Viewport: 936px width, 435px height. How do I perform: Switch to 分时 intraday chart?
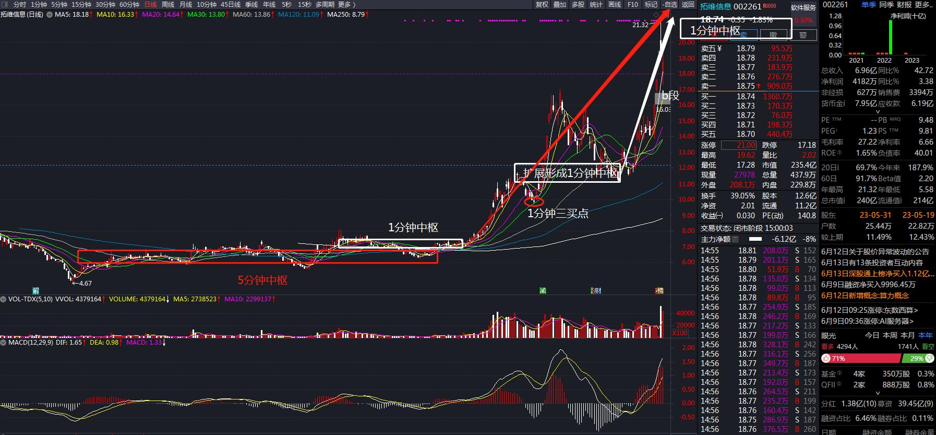[20, 4]
